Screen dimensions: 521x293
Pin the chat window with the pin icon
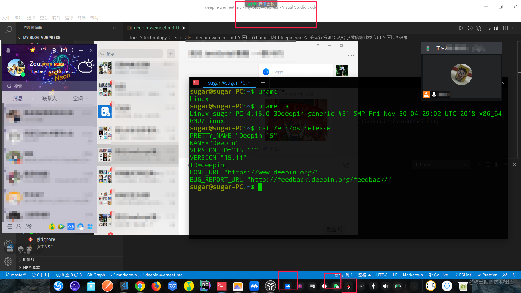tap(318, 45)
